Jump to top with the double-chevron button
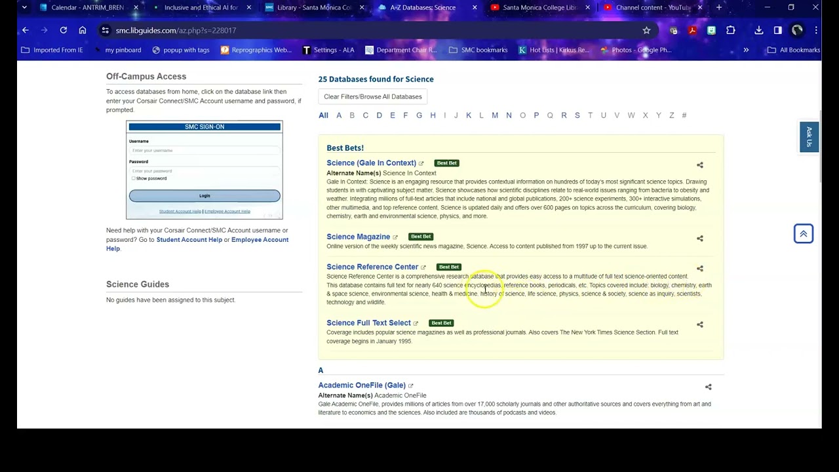 click(804, 234)
